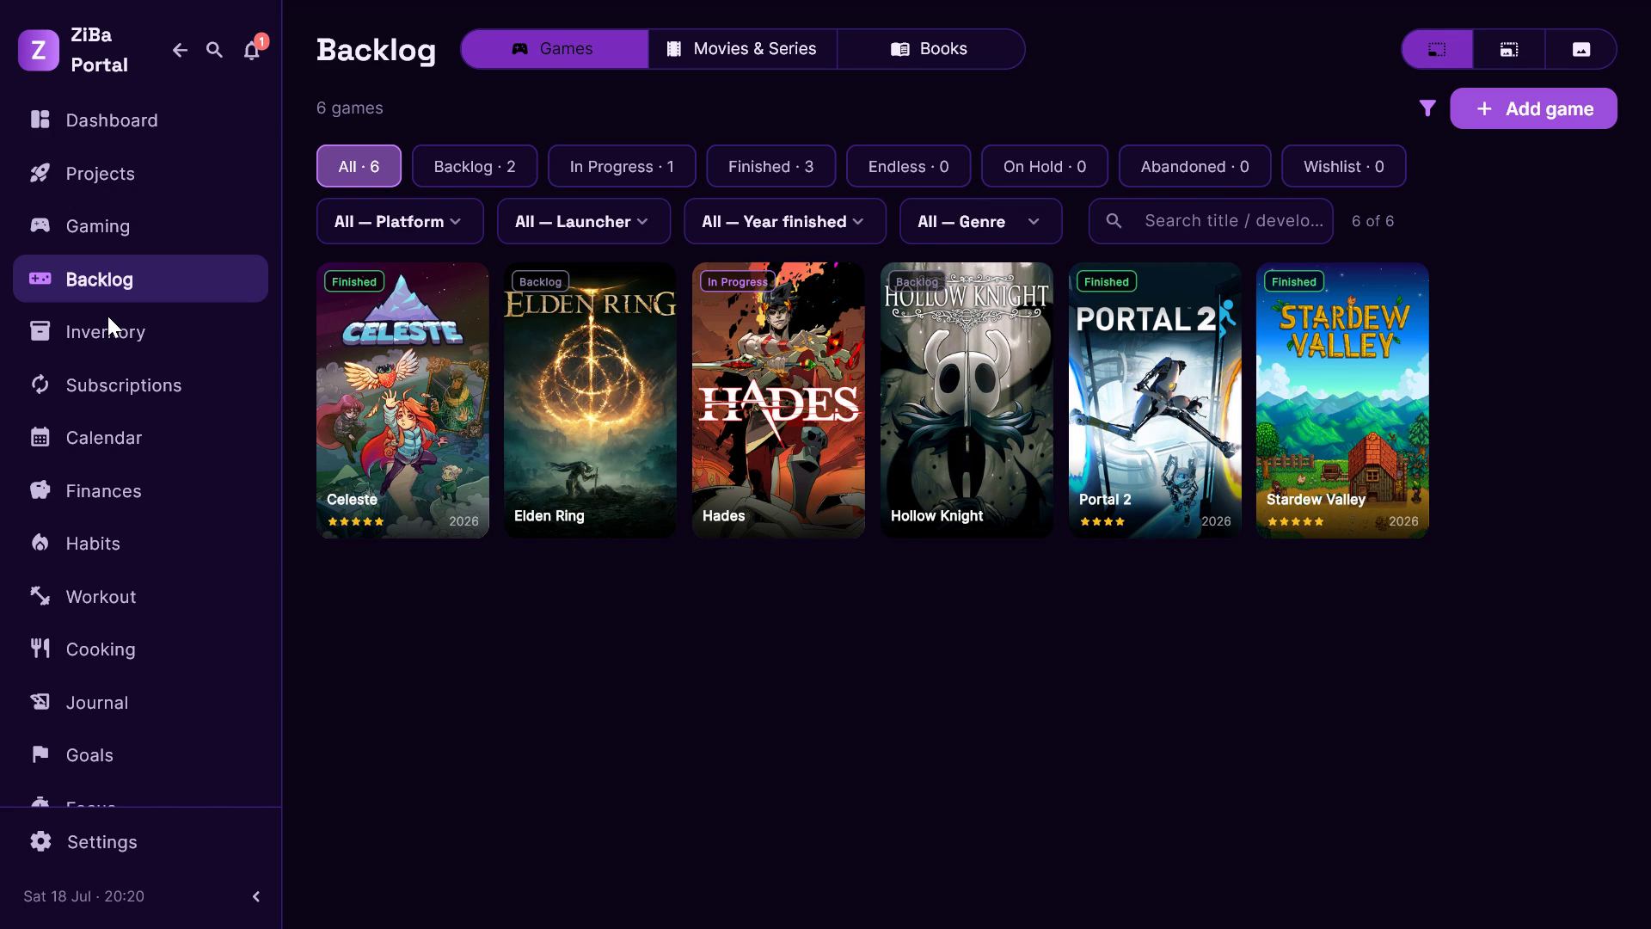Click the Portal 2 four-star rating
This screenshot has height=929, width=1651.
[1102, 521]
